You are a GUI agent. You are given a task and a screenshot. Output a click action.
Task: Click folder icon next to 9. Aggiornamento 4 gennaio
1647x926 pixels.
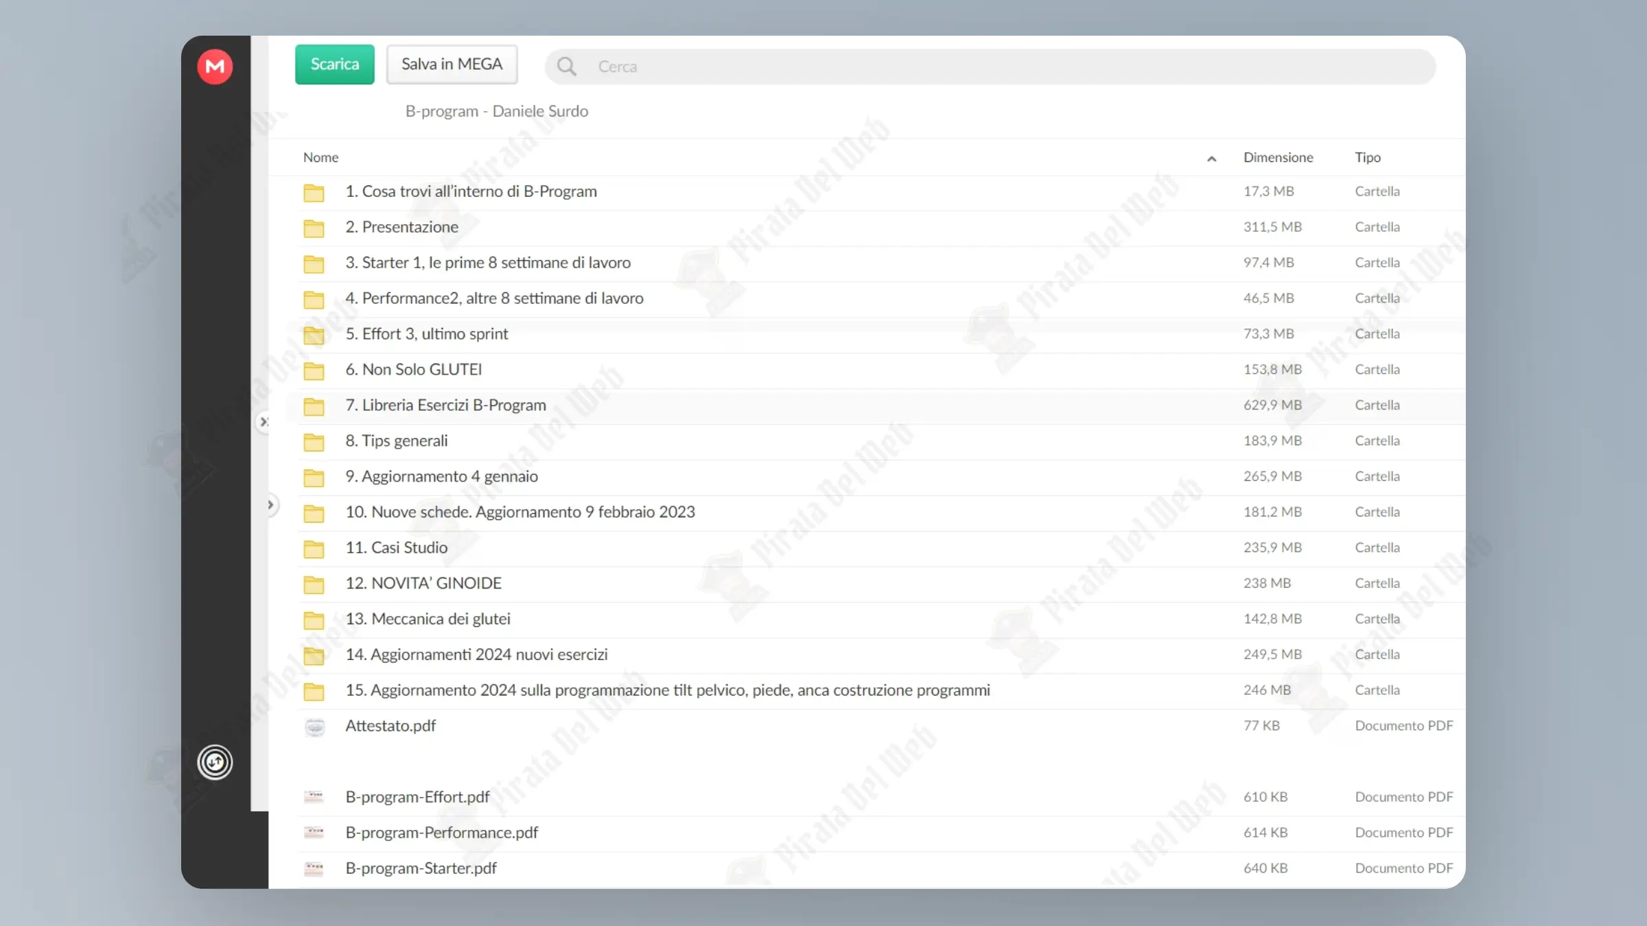point(314,478)
